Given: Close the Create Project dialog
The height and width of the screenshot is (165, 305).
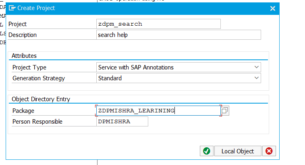Looking at the screenshot, I should pos(273,8).
